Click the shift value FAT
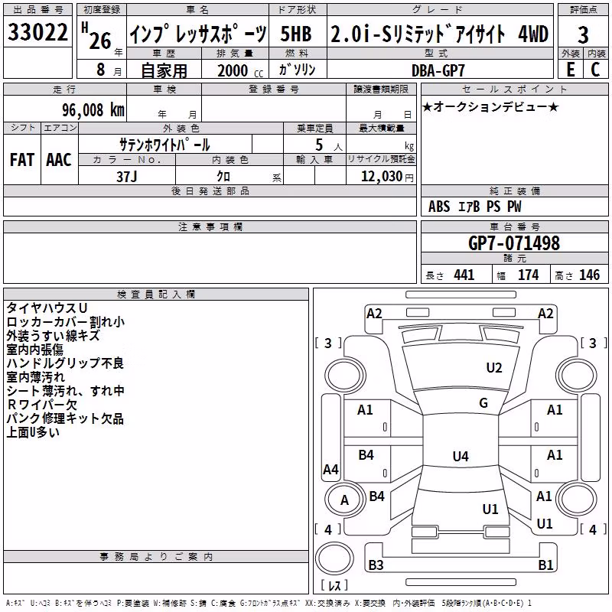This screenshot has height=612, width=612. point(22,160)
